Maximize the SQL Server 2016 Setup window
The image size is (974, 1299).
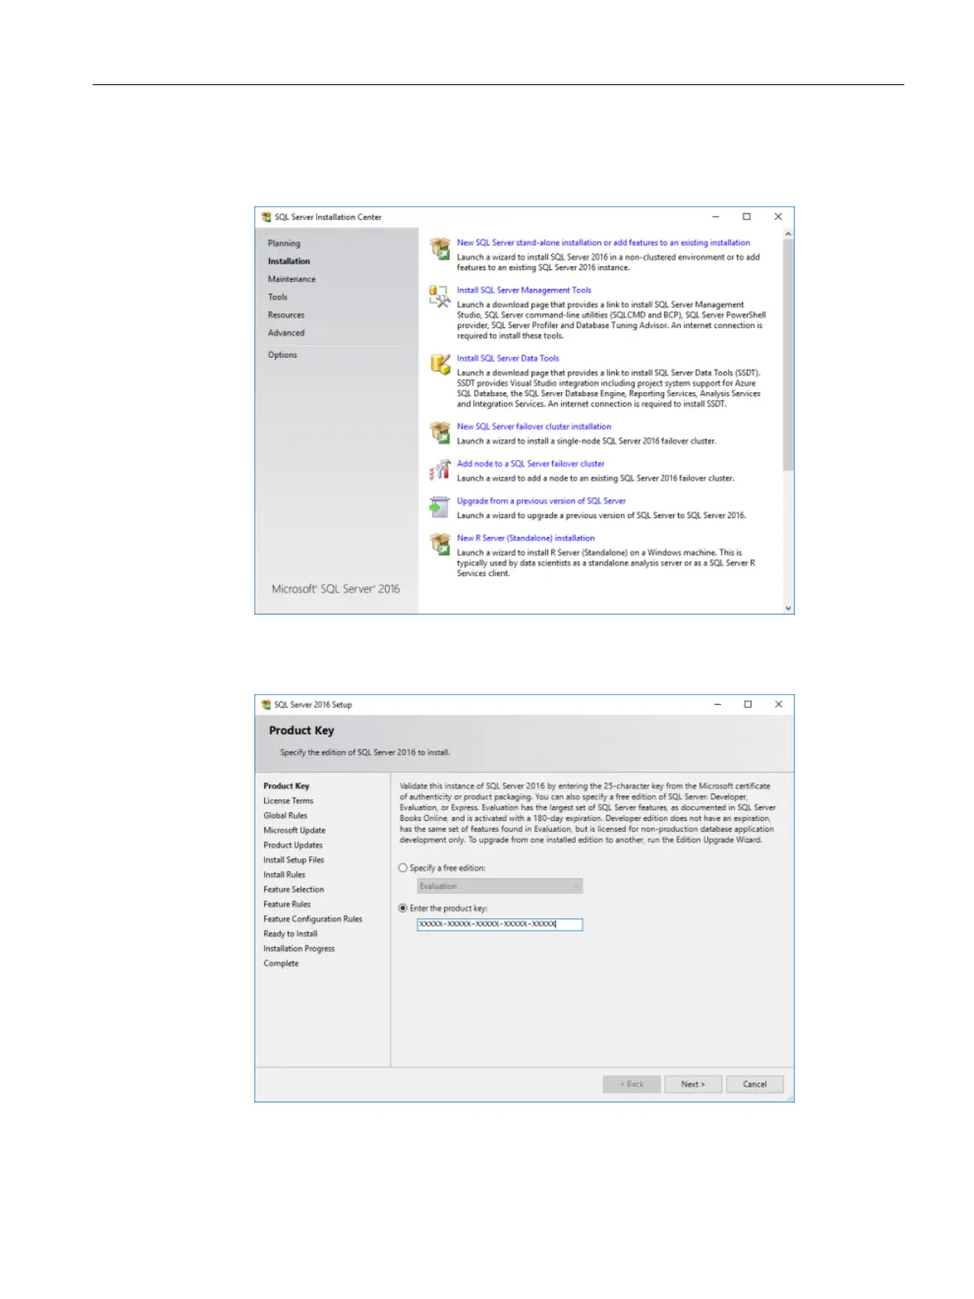point(747,704)
